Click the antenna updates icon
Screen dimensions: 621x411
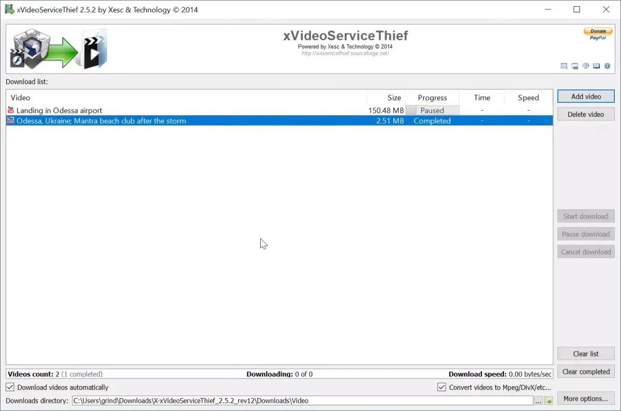point(586,66)
